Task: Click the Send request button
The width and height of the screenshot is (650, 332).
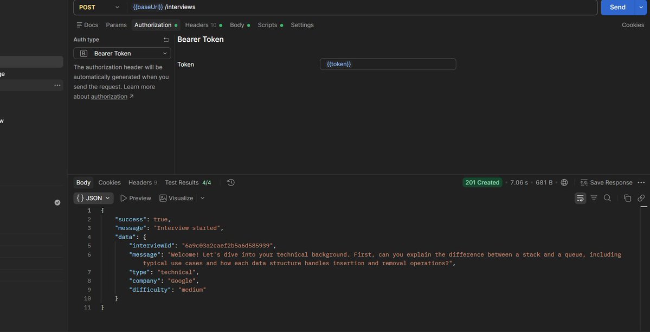Action: click(x=617, y=8)
